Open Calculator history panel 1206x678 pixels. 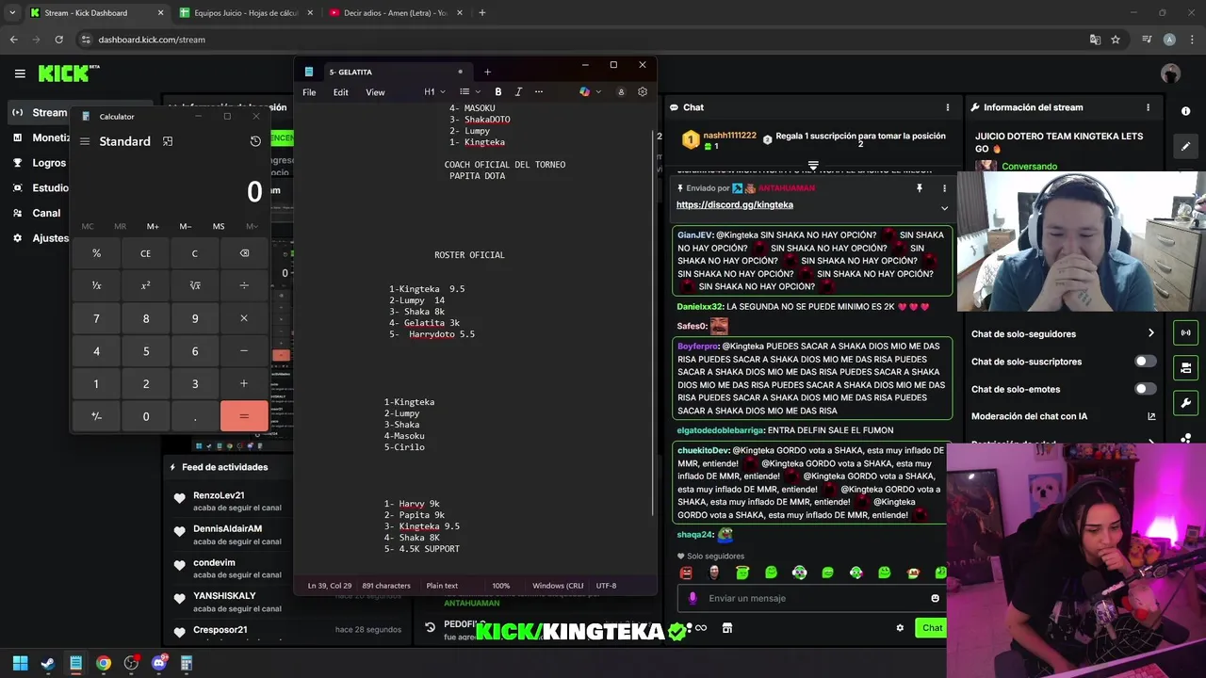[x=255, y=141]
